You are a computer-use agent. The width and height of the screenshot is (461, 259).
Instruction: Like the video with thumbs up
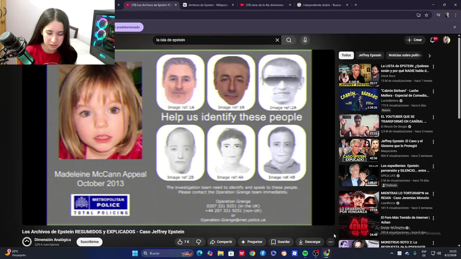click(183, 242)
